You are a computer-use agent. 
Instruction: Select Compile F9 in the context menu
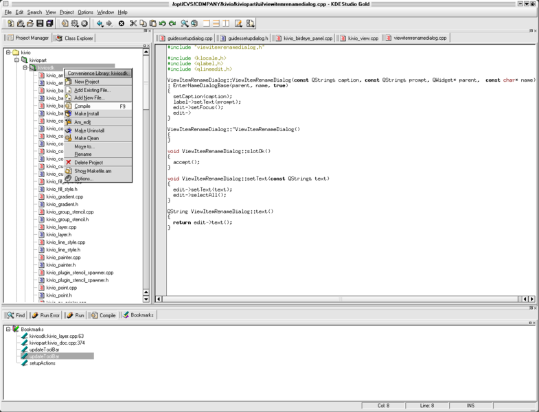pyautogui.click(x=98, y=106)
